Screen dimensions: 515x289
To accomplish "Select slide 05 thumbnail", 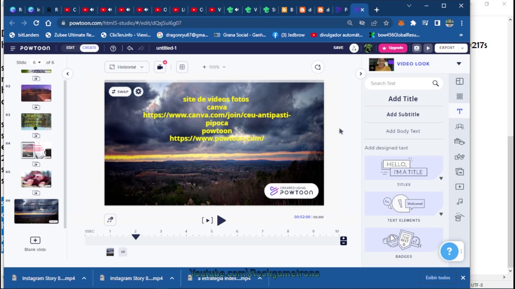I will (36, 179).
